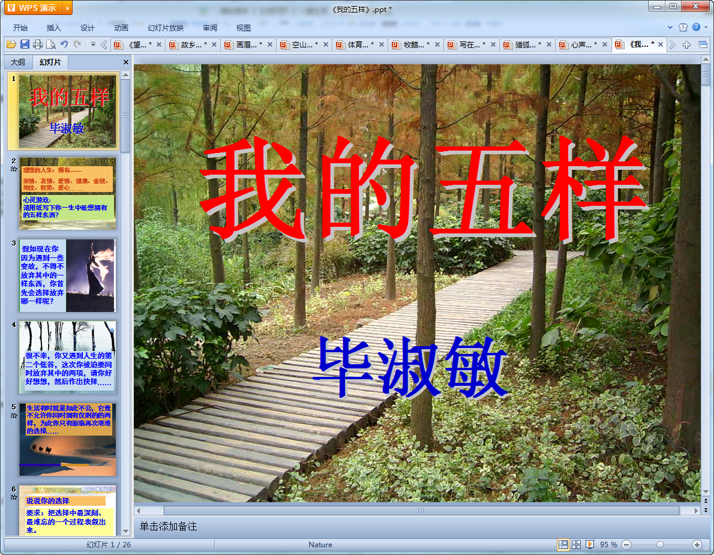The image size is (714, 555).
Task: Open the 开始 menu tab
Action: (20, 28)
